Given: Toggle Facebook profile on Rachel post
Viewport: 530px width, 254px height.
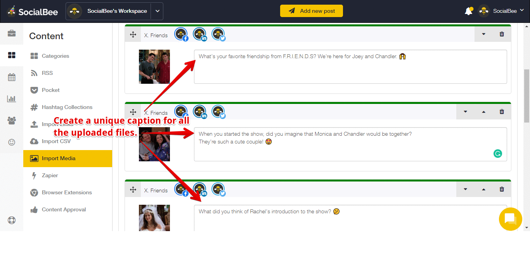Looking at the screenshot, I should [x=181, y=189].
